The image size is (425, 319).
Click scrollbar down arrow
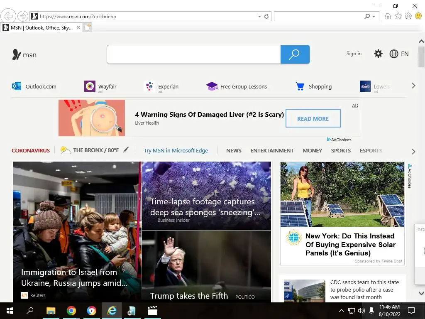point(421,293)
